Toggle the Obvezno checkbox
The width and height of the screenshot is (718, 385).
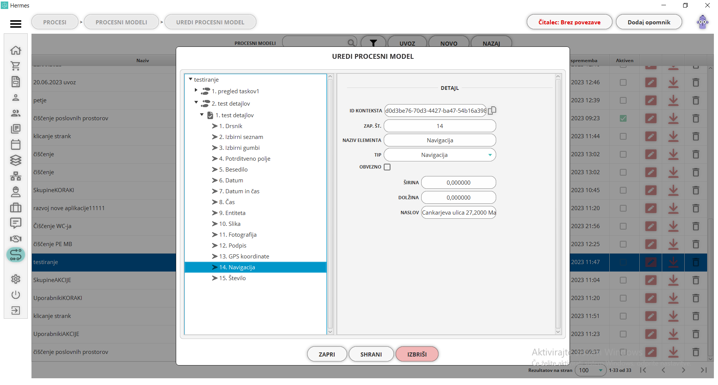387,167
